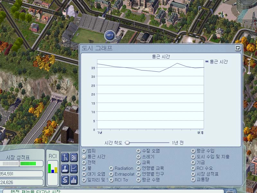The height and width of the screenshot is (193, 257).
Task: Choose the 일자리 및 graph radio button
Action: click(x=84, y=180)
